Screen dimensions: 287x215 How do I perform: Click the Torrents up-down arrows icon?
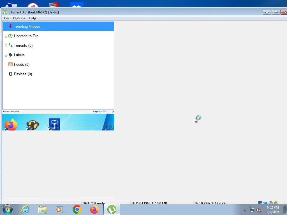tap(10, 45)
